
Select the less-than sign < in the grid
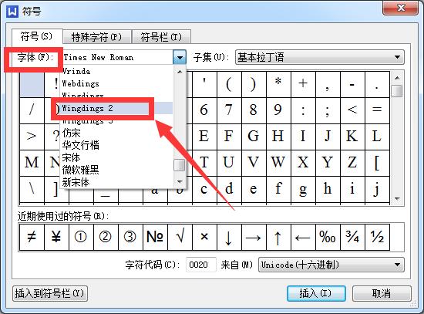352,110
